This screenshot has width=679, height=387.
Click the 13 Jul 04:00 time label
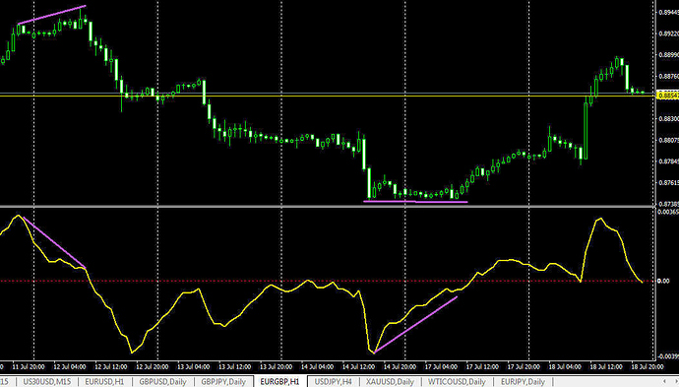coord(194,366)
